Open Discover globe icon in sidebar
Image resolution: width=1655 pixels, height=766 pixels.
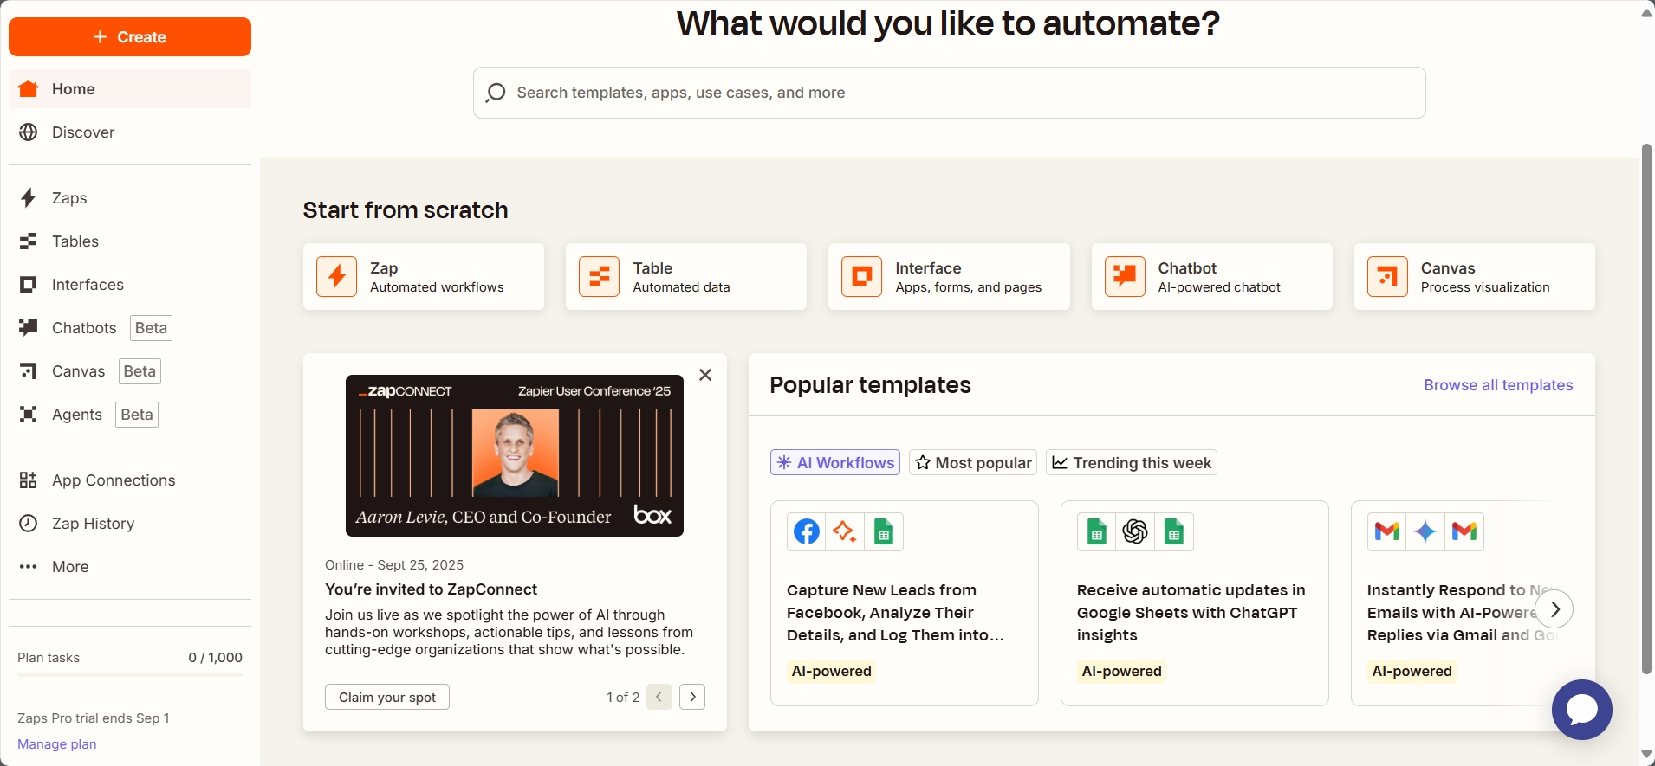point(29,132)
